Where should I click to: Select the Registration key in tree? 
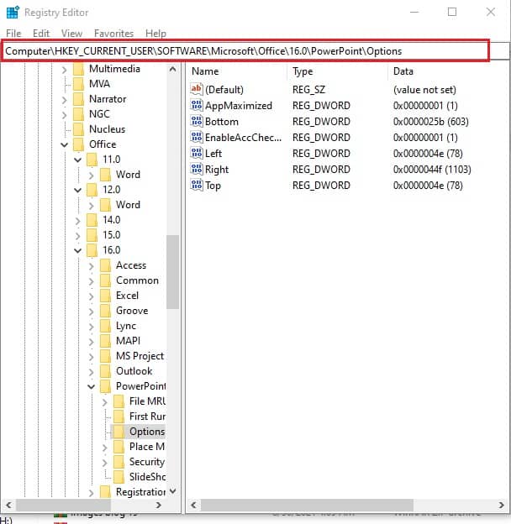140,492
